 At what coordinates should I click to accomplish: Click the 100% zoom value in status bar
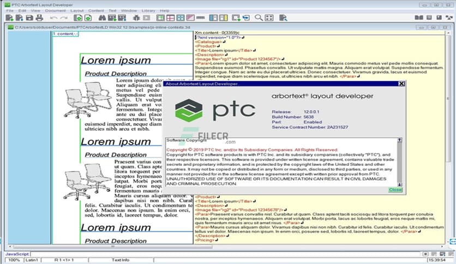(14, 260)
